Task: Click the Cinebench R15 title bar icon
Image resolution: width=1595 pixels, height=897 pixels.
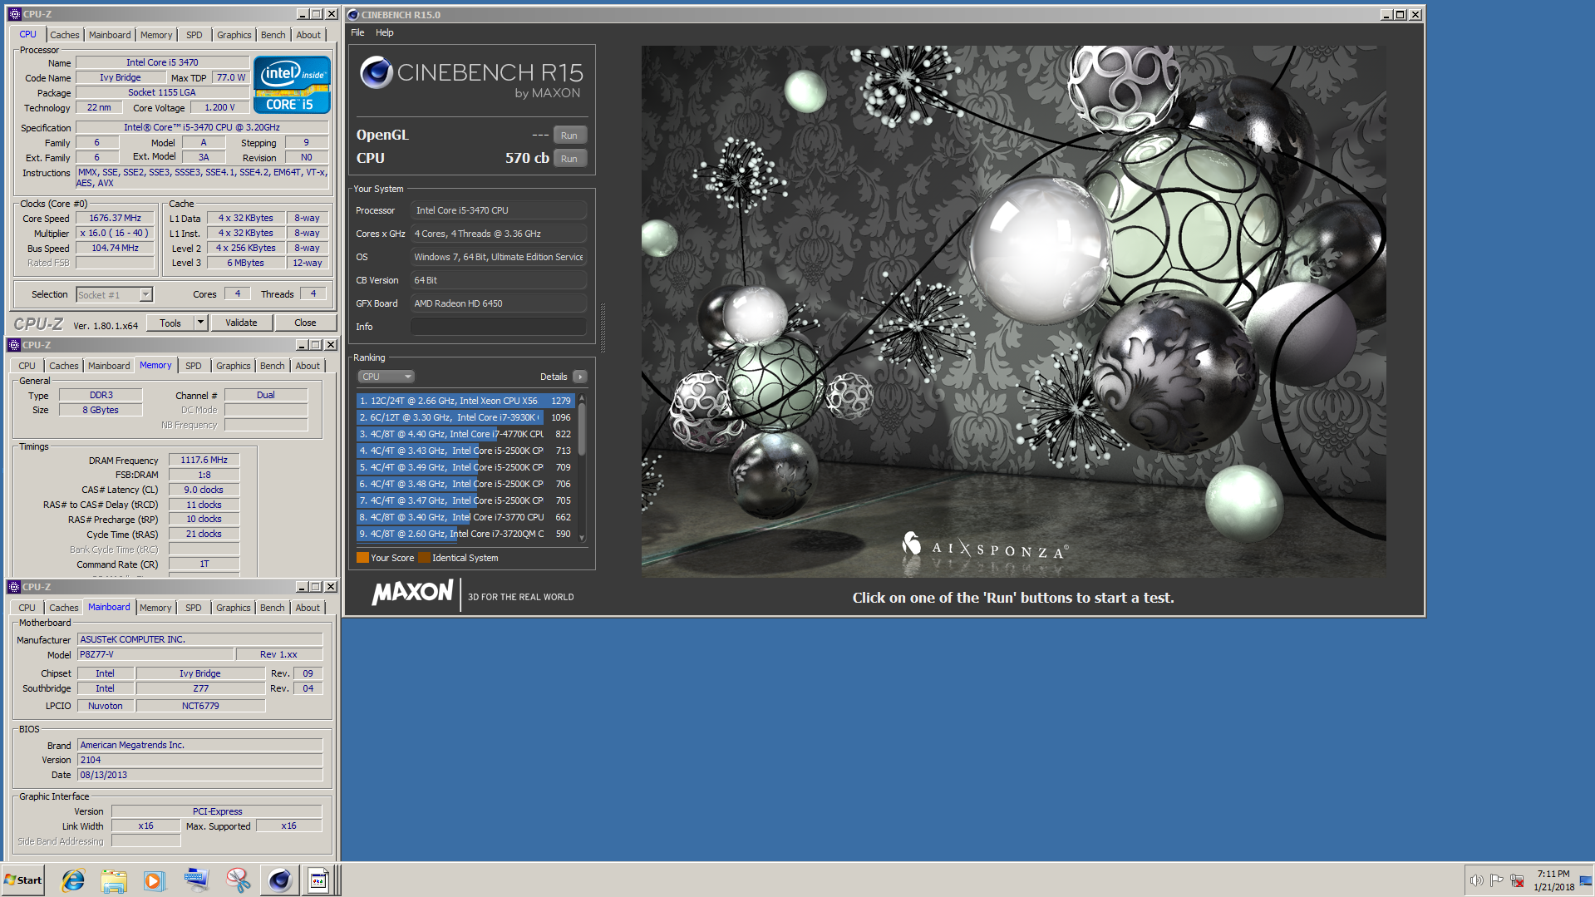Action: pyautogui.click(x=353, y=14)
